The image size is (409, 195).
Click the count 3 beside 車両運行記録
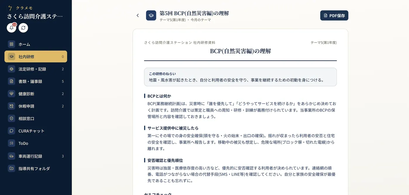tap(63, 156)
